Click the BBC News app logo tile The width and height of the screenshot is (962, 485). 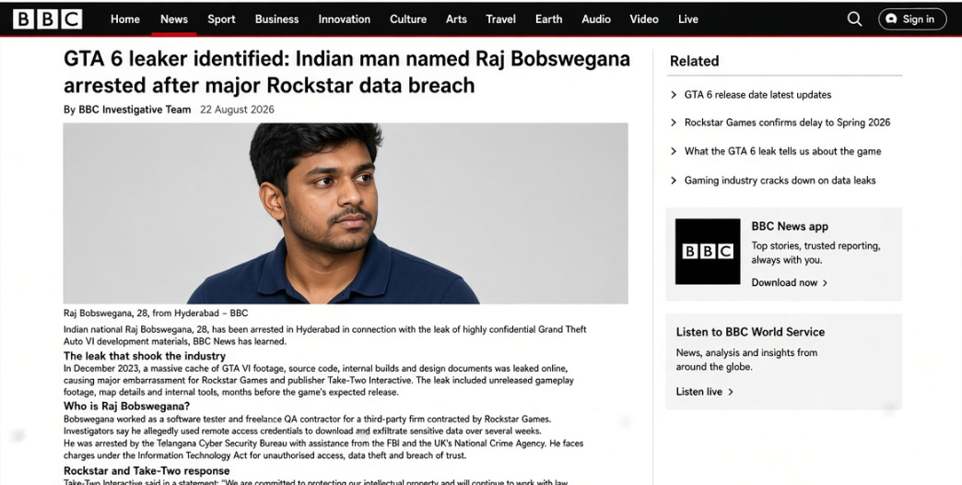(x=708, y=251)
